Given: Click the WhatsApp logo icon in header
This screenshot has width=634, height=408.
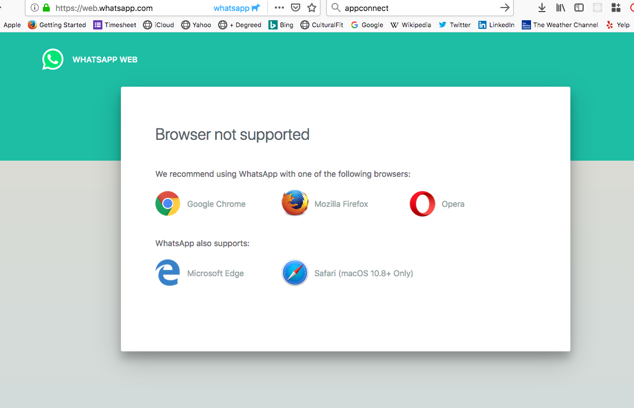Looking at the screenshot, I should (53, 60).
